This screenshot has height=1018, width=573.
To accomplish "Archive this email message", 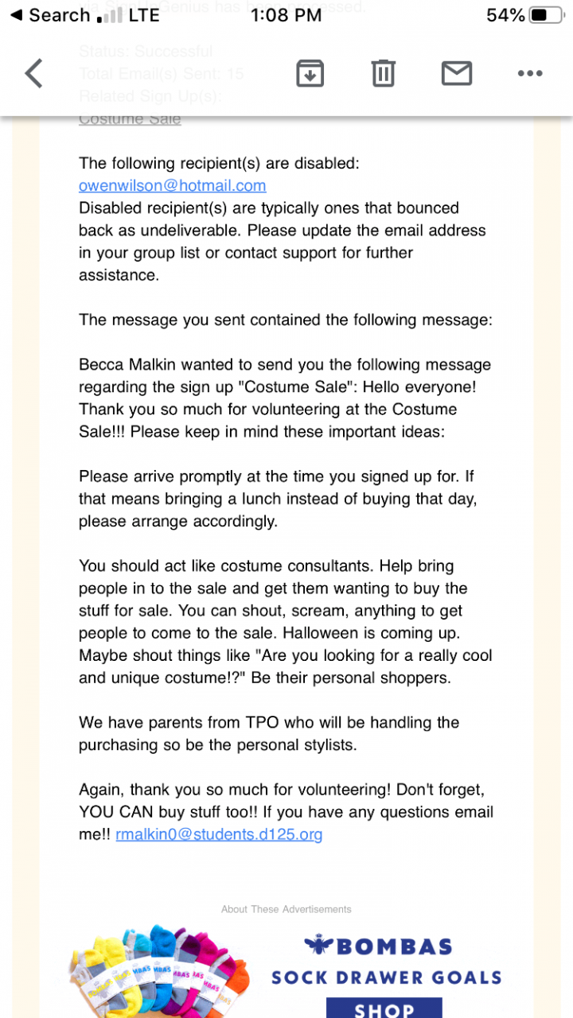I will tap(310, 73).
